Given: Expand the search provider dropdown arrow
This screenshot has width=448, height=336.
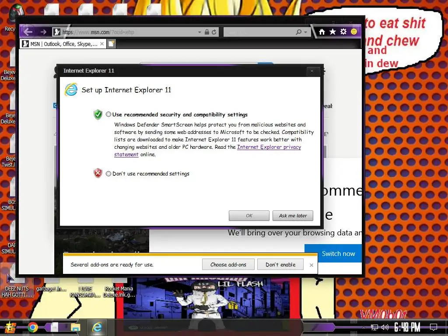Looking at the screenshot, I should coord(306,32).
